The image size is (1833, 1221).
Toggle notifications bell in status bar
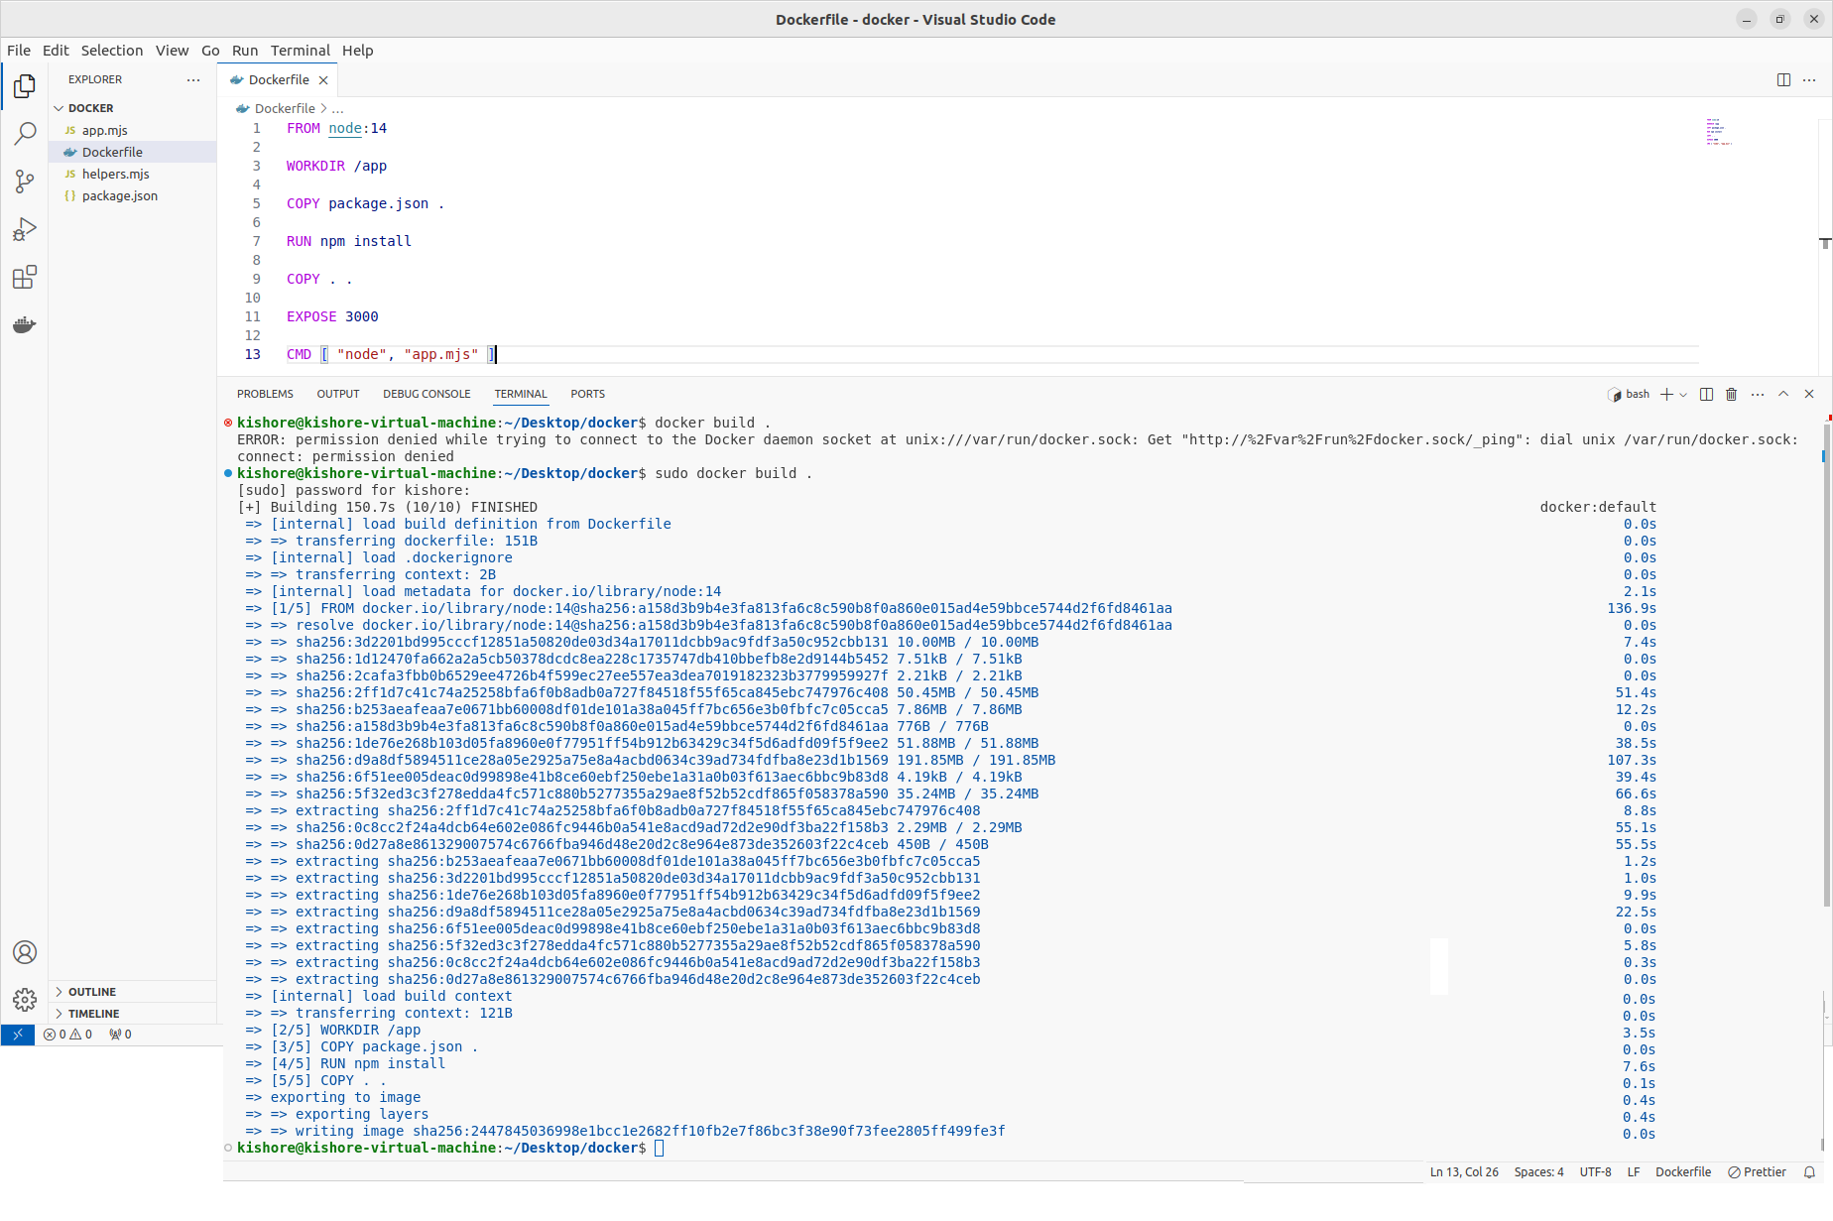1809,1172
